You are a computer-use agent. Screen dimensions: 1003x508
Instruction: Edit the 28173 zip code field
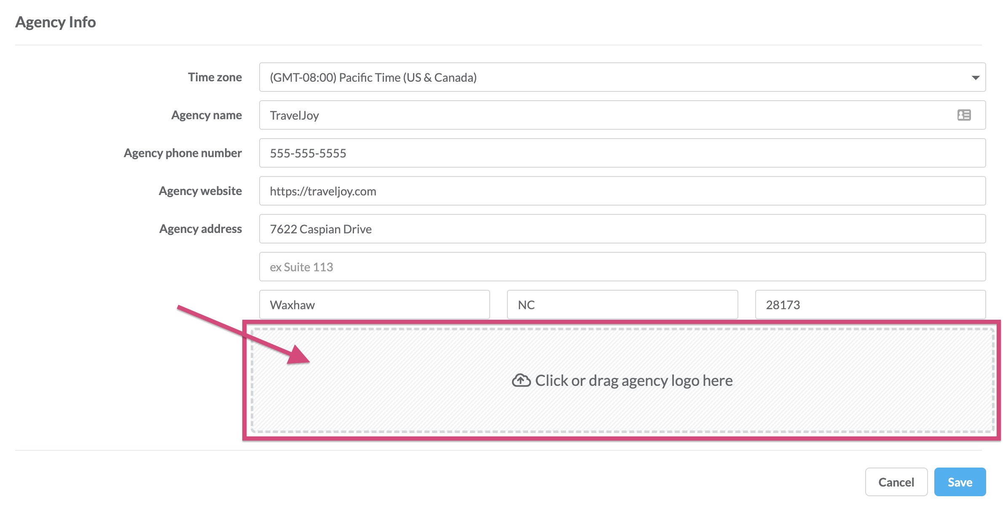(871, 305)
